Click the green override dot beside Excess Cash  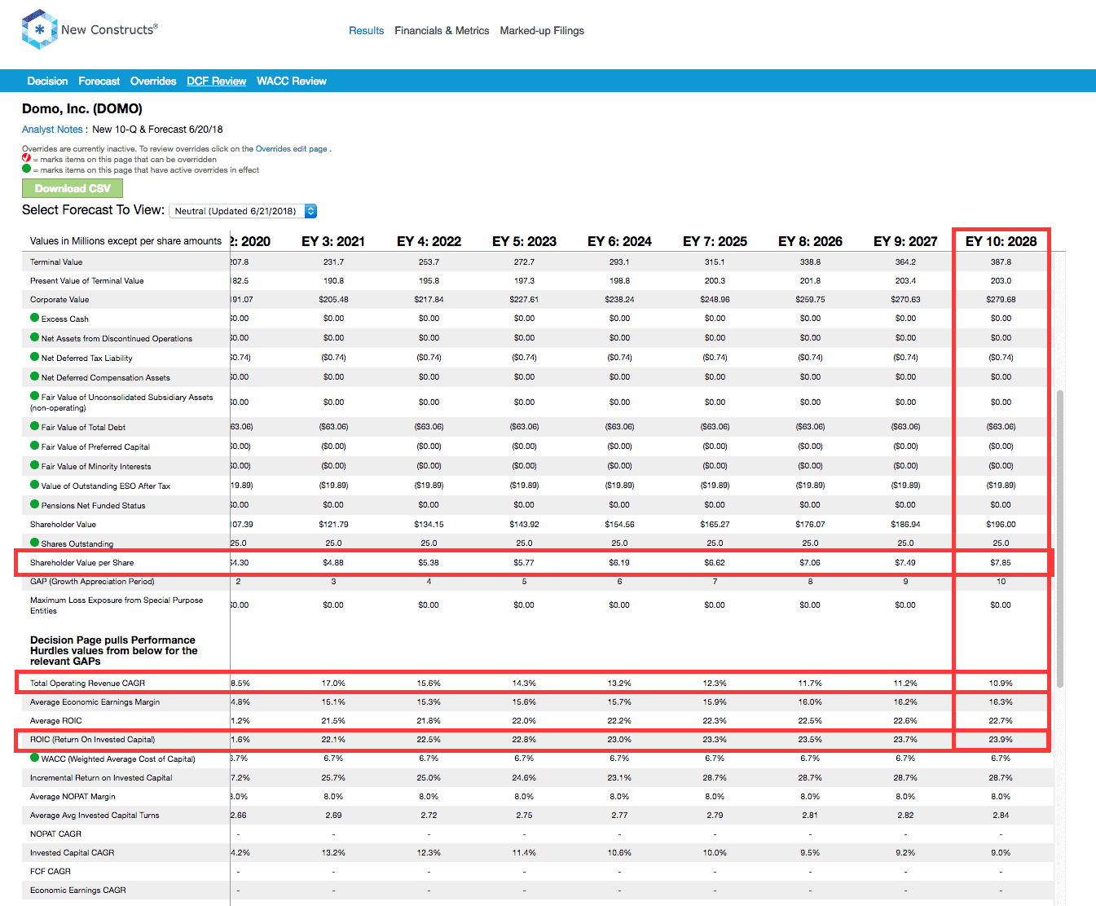tap(35, 318)
